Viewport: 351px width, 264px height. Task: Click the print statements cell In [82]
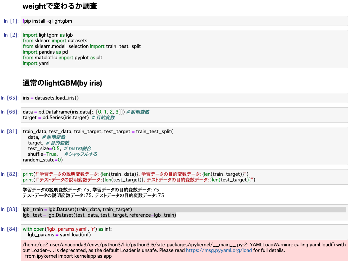click(184, 177)
